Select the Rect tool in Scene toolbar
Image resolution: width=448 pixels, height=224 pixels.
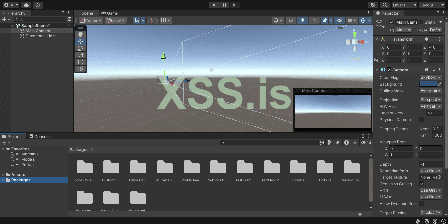coord(80,62)
